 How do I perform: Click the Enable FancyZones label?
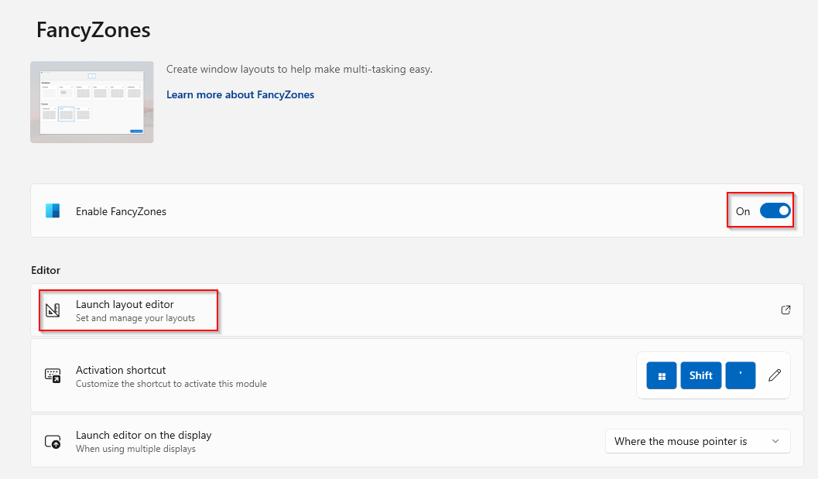tap(121, 211)
